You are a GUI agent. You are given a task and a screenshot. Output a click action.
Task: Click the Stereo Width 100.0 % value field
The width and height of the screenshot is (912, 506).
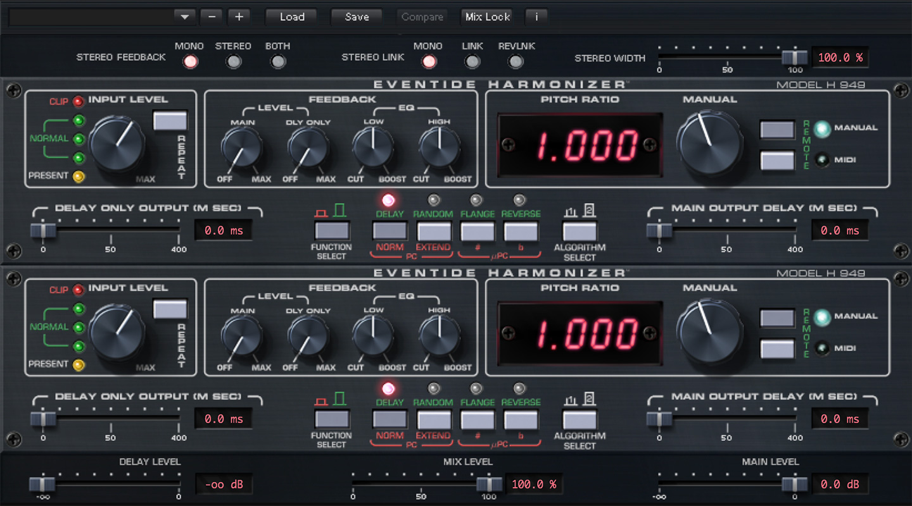840,58
